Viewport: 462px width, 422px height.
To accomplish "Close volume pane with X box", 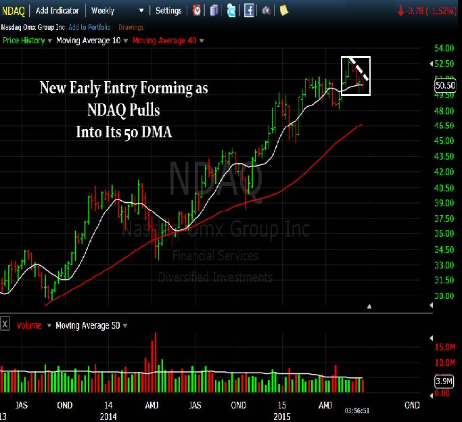I will (5, 324).
